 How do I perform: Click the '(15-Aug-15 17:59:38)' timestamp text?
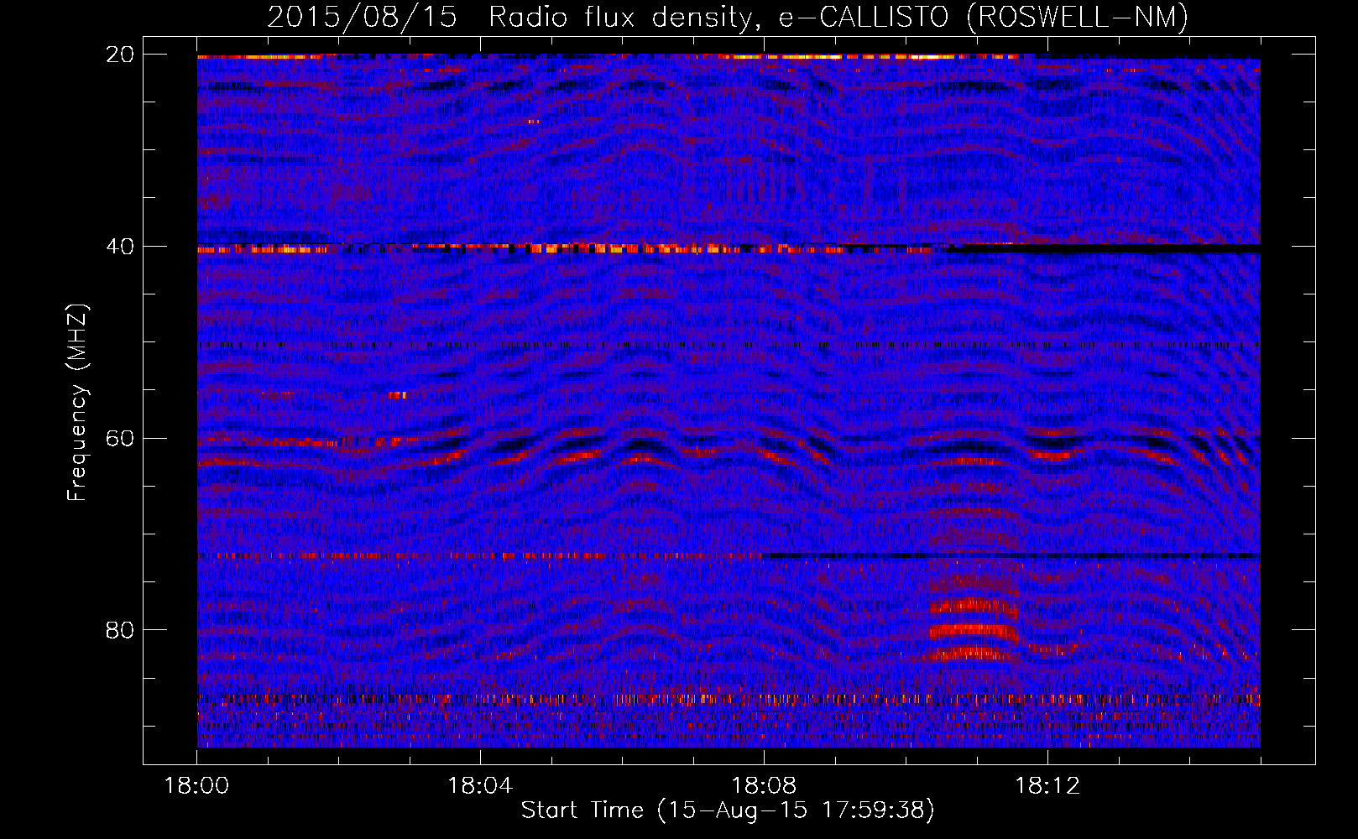click(797, 810)
